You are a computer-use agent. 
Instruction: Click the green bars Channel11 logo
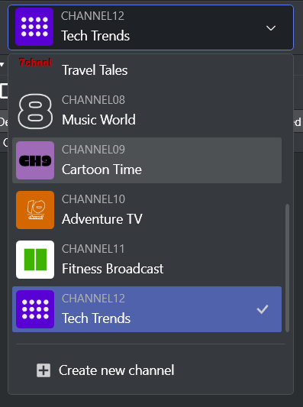(35, 260)
